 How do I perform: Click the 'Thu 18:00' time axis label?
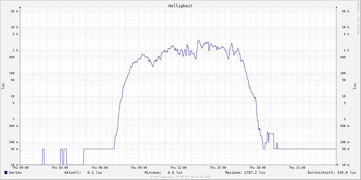pos(258,168)
